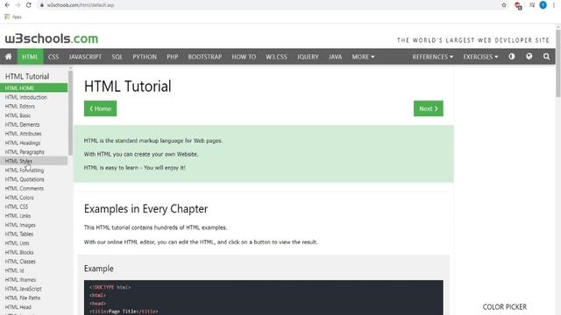This screenshot has height=315, width=561.
Task: Open HTML Head in the sidebar
Action: click(x=33, y=307)
